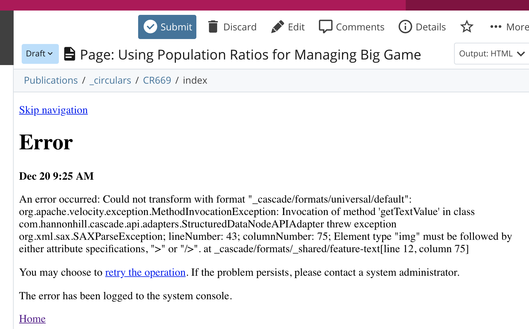
Task: Follow the Home link at bottom
Action: pyautogui.click(x=32, y=319)
